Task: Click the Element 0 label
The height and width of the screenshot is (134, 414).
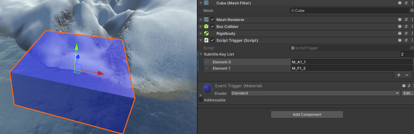Action: point(222,62)
